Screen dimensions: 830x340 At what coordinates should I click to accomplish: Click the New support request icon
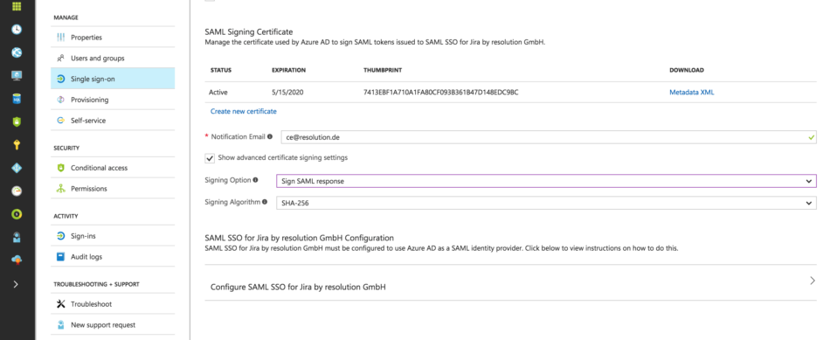coord(61,324)
